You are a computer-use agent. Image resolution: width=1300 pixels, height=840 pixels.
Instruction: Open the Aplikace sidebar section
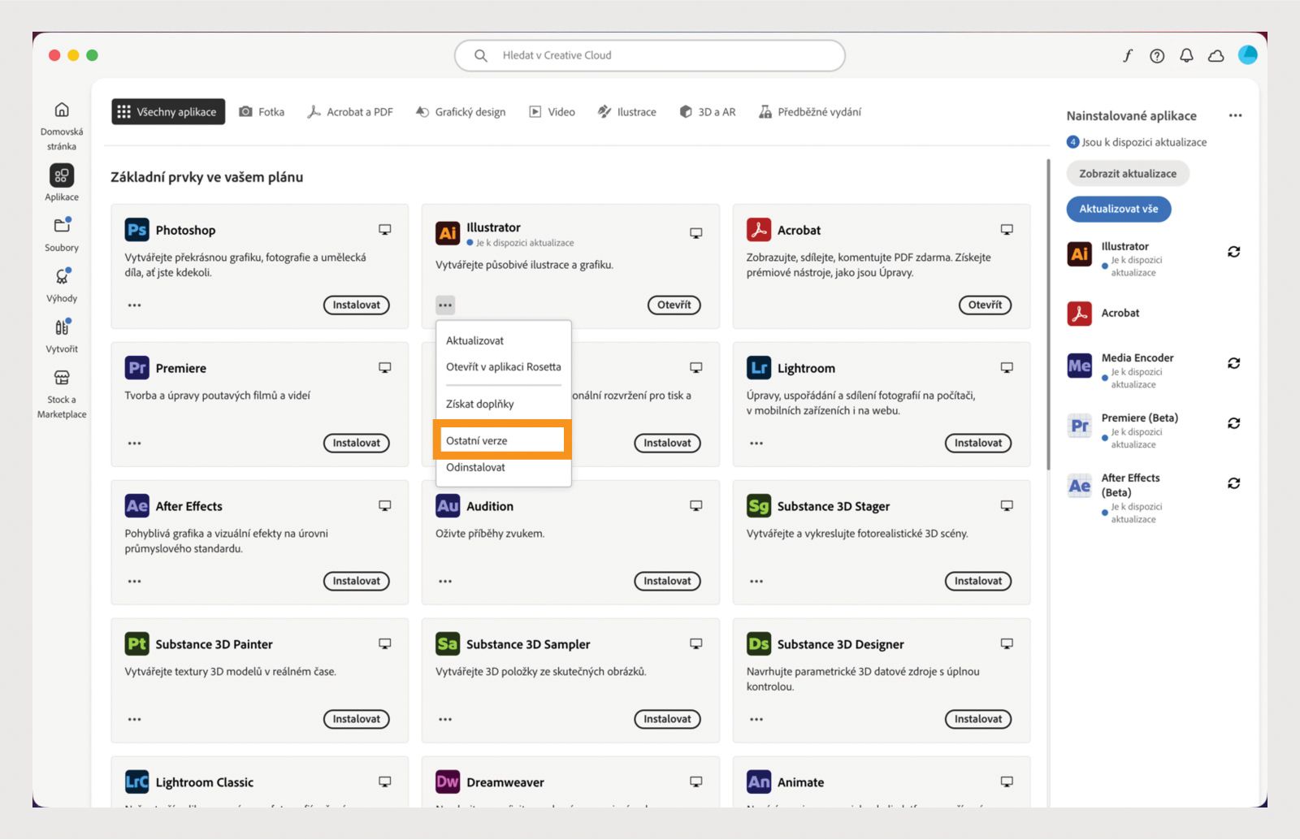pyautogui.click(x=62, y=184)
